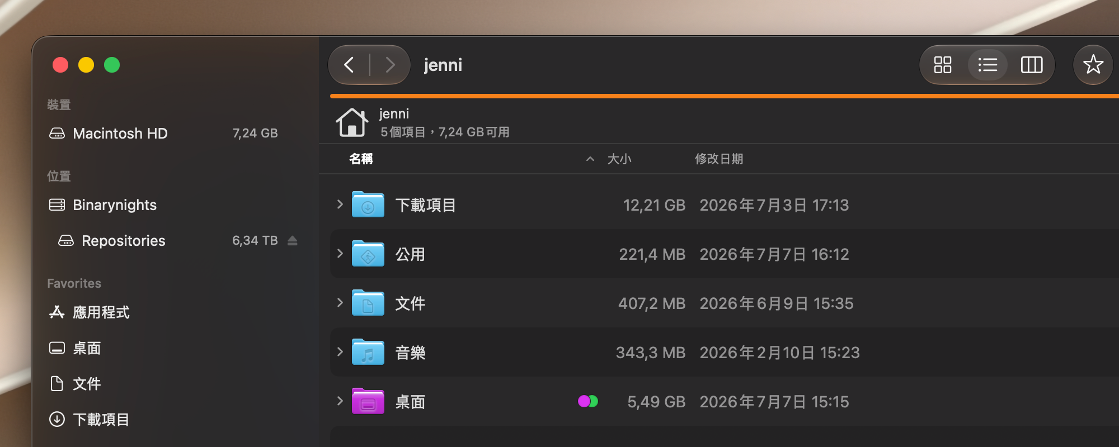1119x447 pixels.
Task: Click the 音樂 folder name
Action: pyautogui.click(x=410, y=353)
